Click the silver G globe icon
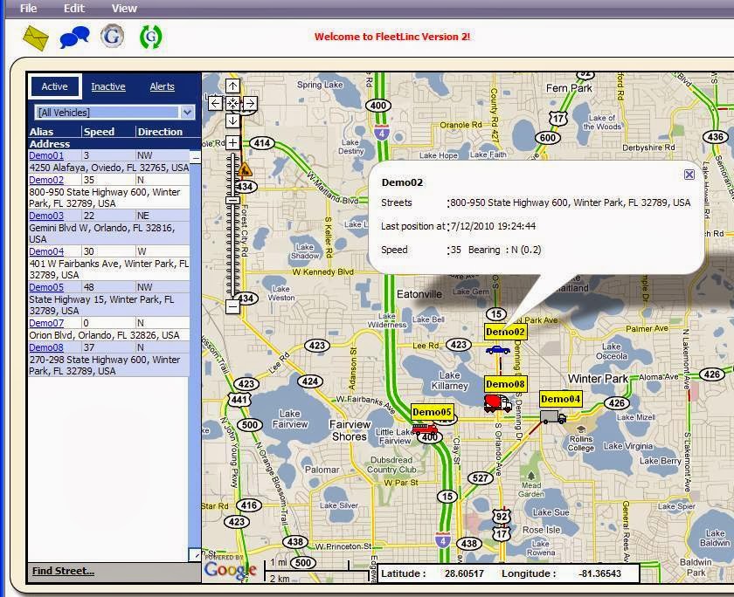Image resolution: width=734 pixels, height=597 pixels. 112,37
